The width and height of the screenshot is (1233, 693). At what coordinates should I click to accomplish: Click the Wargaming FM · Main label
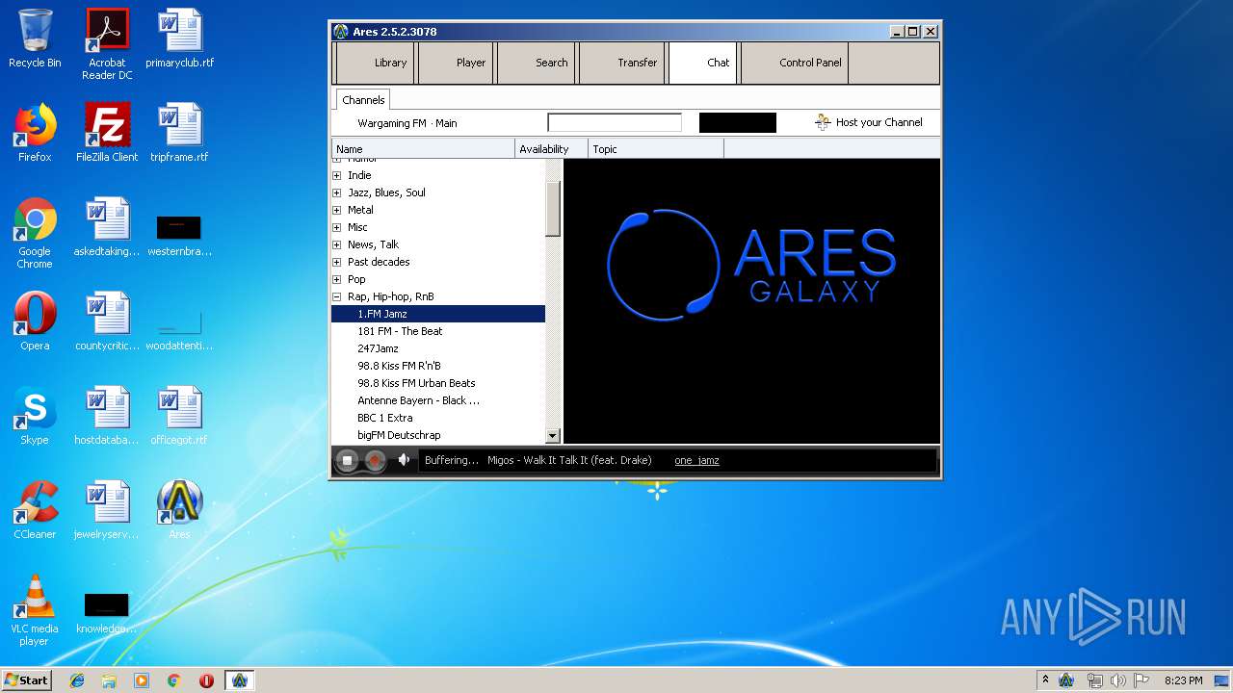[x=407, y=123]
